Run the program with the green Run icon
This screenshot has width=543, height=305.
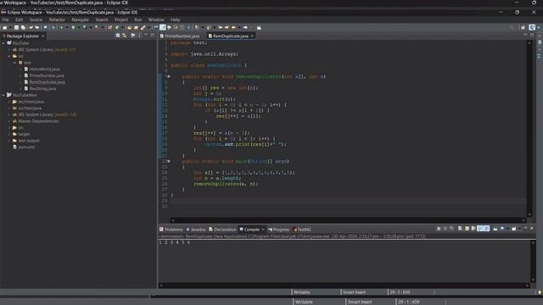pyautogui.click(x=73, y=27)
